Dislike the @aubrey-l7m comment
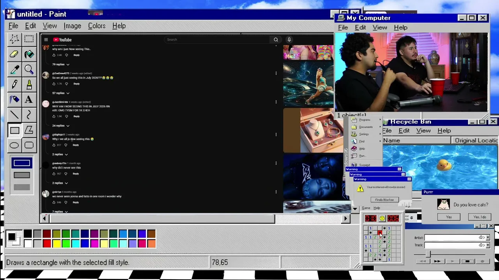Image resolution: width=499 pixels, height=280 pixels. pos(66,174)
